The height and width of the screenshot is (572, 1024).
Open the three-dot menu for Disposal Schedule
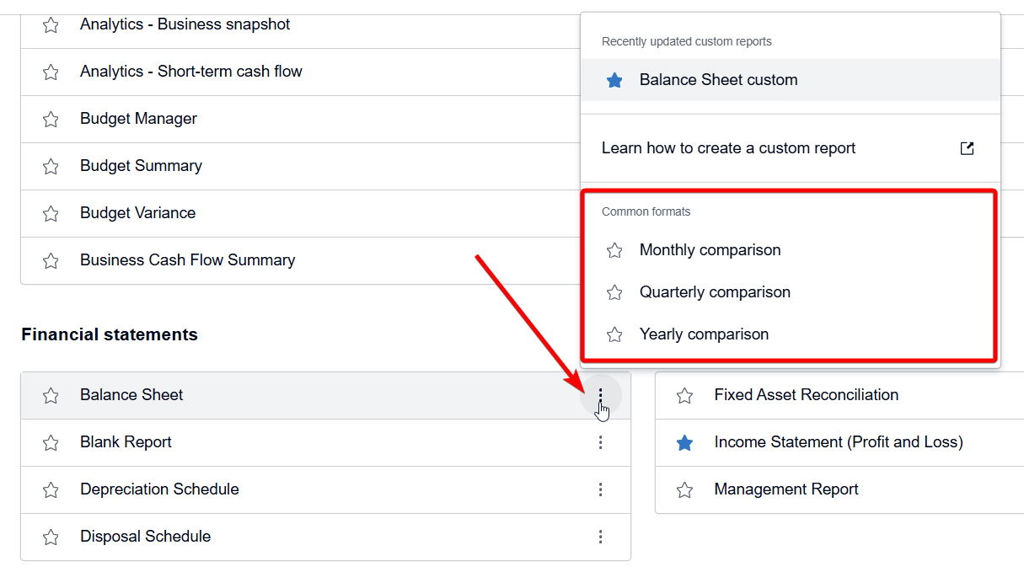pos(600,537)
